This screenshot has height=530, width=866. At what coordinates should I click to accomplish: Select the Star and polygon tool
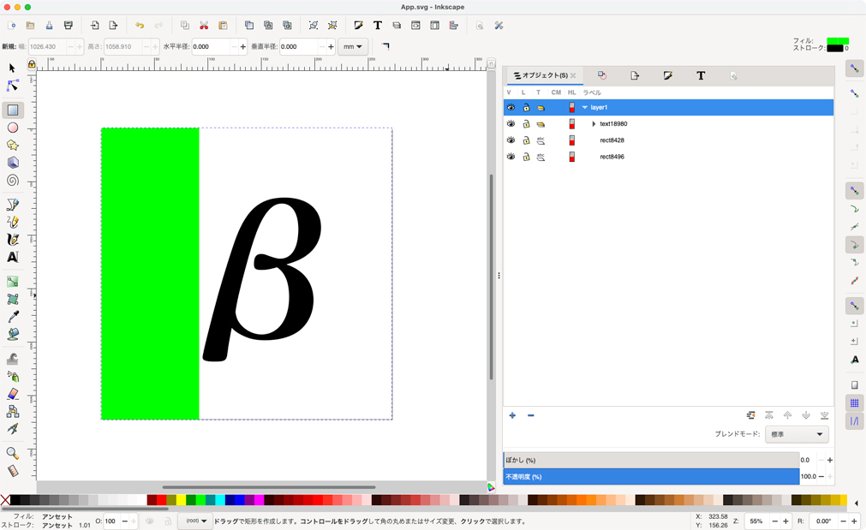[x=13, y=146]
